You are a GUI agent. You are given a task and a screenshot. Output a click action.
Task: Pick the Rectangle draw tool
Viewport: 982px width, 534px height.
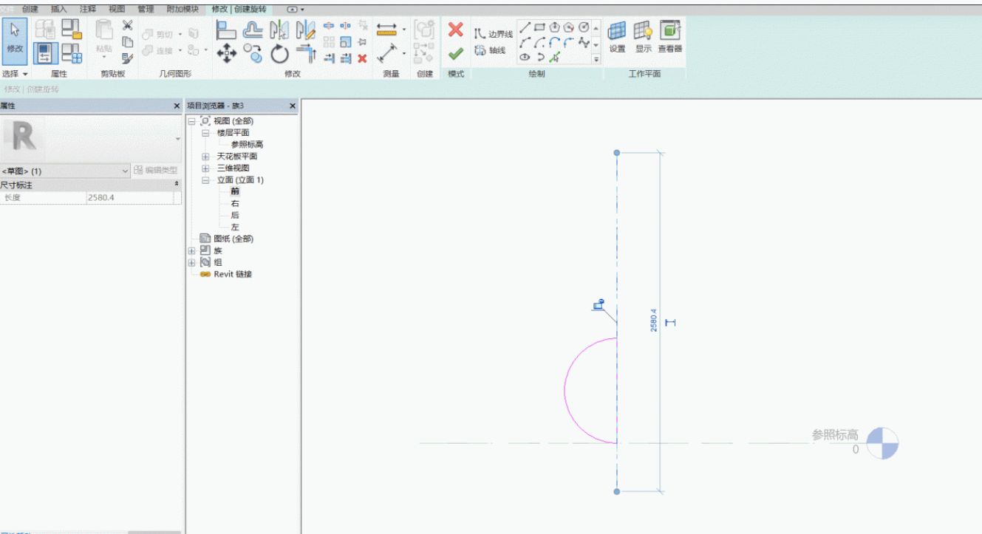click(539, 28)
